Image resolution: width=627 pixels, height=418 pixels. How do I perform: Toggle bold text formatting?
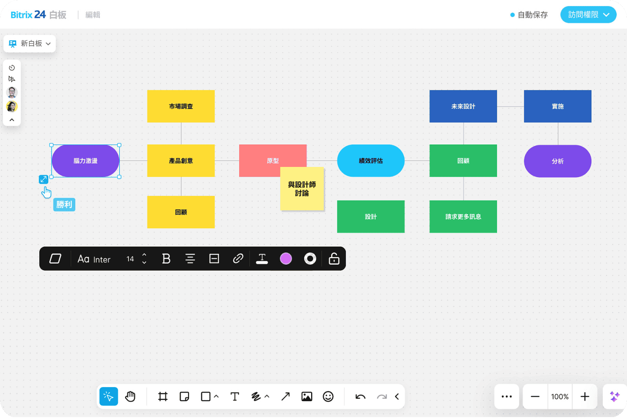[166, 259]
